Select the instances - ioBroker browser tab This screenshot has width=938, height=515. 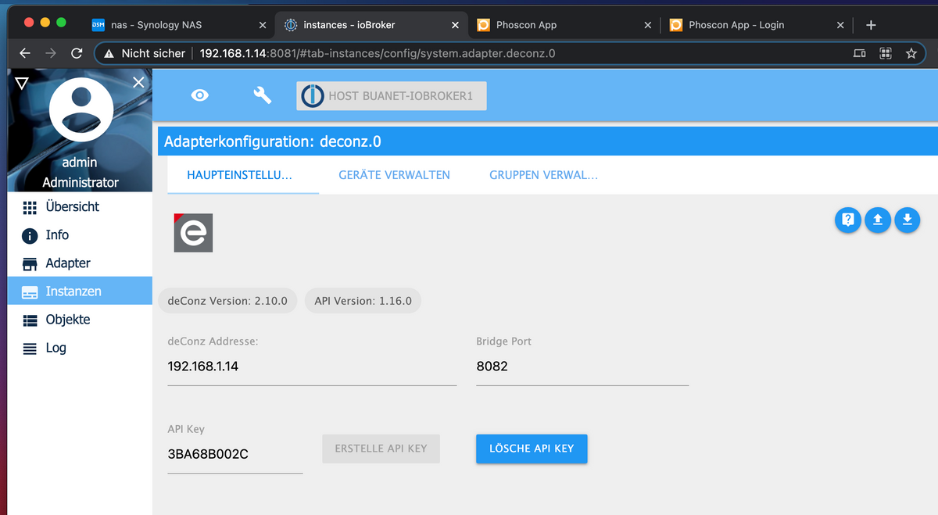pos(371,25)
